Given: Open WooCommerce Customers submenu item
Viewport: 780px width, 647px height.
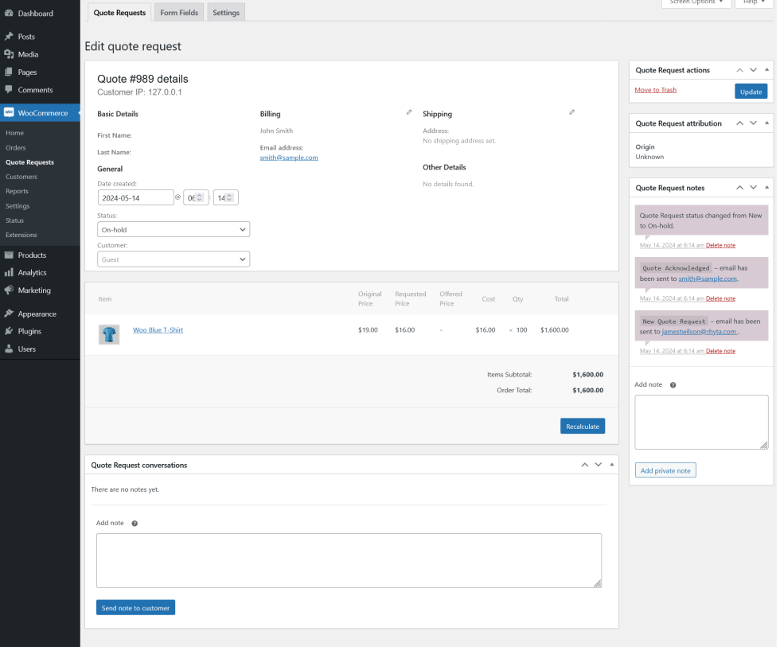Looking at the screenshot, I should pyautogui.click(x=21, y=177).
